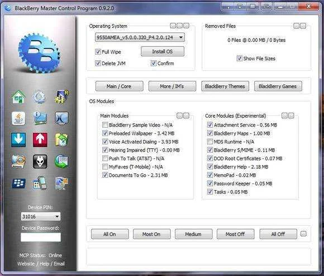Click the large BB gear logo
The width and height of the screenshot is (324, 276).
pyautogui.click(x=39, y=53)
